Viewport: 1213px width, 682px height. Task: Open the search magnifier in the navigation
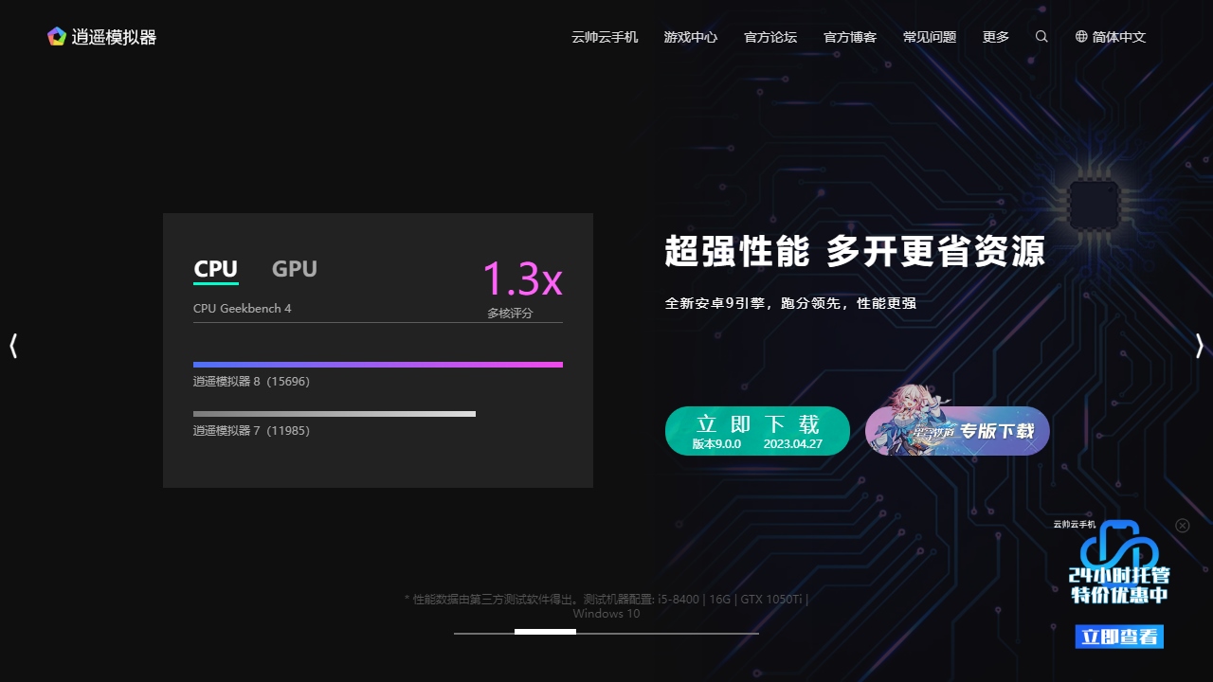pos(1041,37)
